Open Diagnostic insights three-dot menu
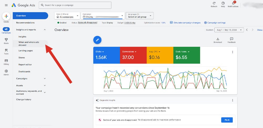Screen dimensions: 263x128 click(x=232, y=100)
